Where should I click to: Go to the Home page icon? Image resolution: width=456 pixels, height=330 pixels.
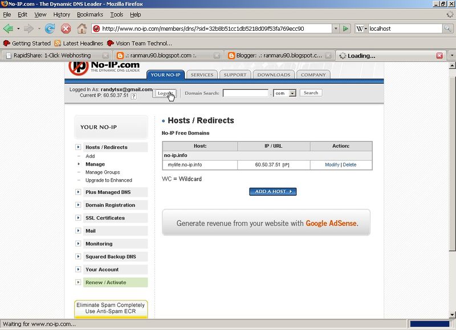[x=82, y=28]
